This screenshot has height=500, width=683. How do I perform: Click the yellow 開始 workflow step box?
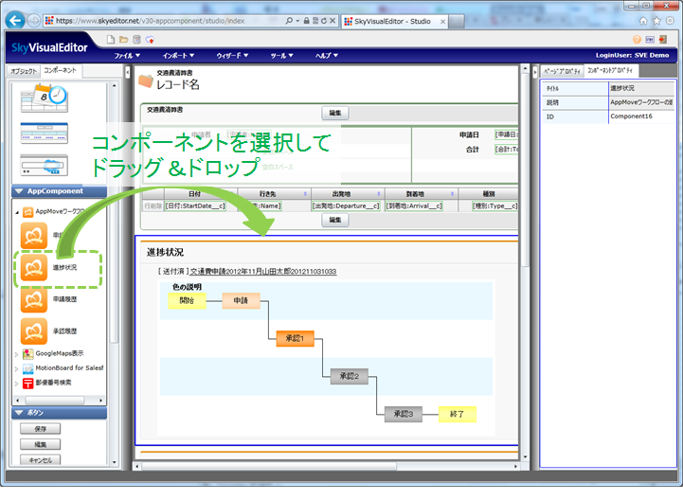coord(187,300)
